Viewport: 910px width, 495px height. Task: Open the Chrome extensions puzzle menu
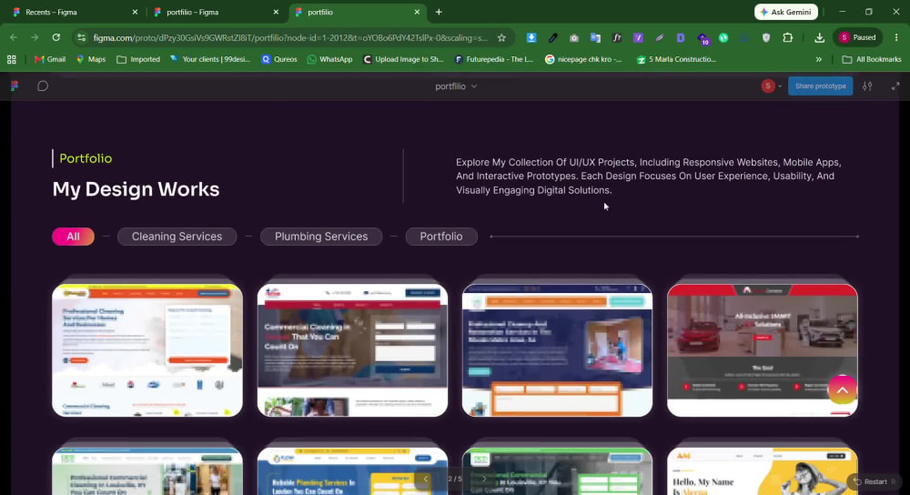(787, 37)
